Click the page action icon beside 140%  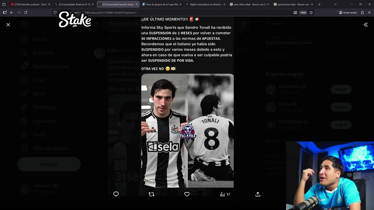pos(295,13)
